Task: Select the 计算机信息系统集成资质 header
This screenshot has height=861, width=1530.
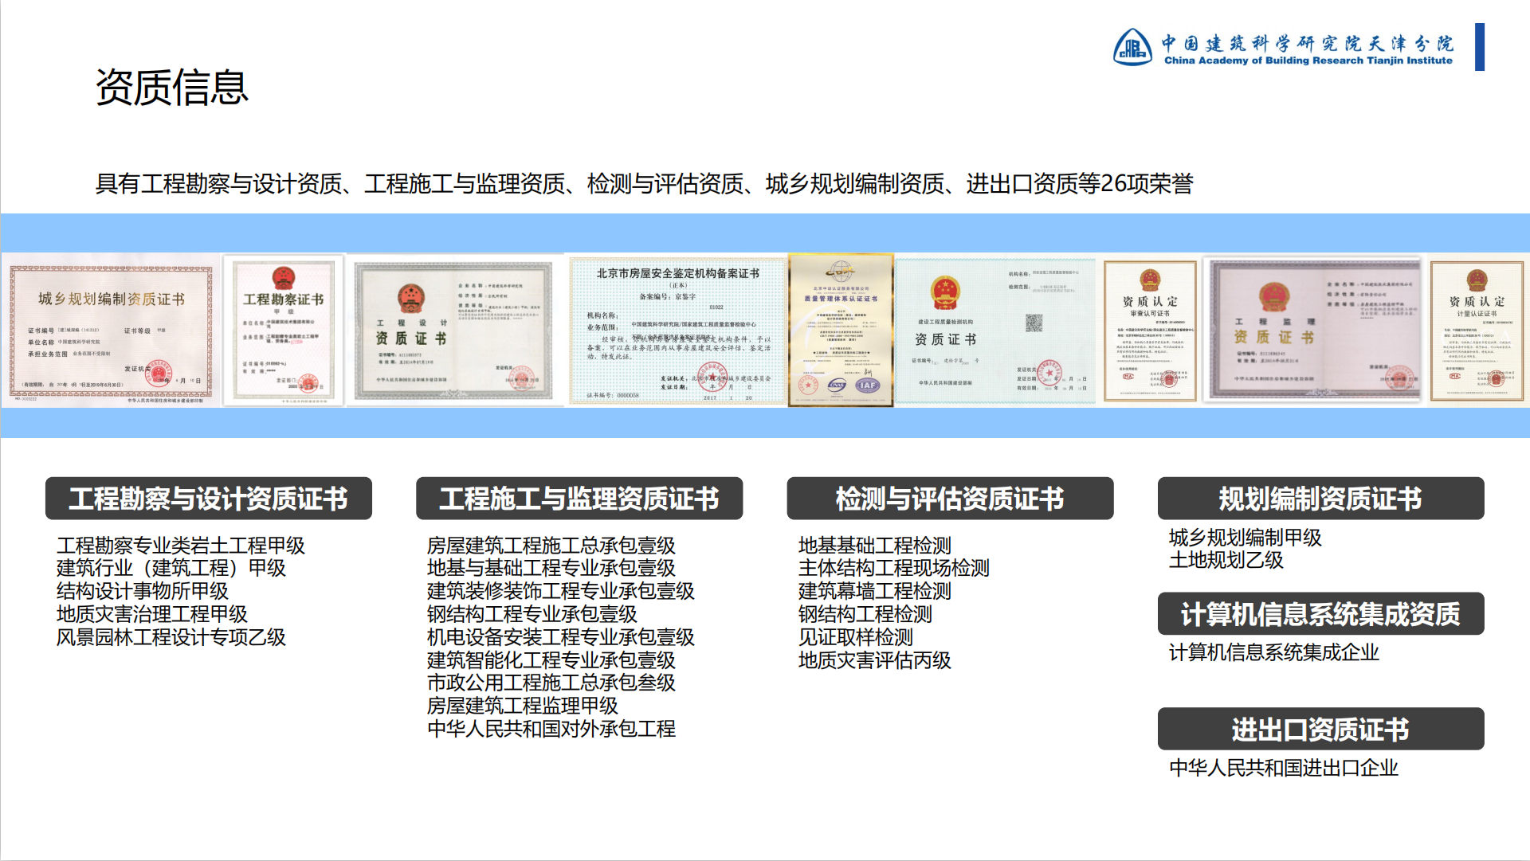Action: [x=1320, y=614]
